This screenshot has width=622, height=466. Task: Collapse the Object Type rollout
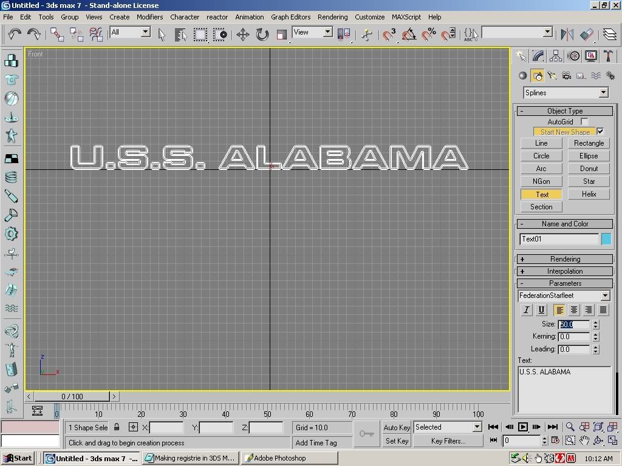click(565, 111)
